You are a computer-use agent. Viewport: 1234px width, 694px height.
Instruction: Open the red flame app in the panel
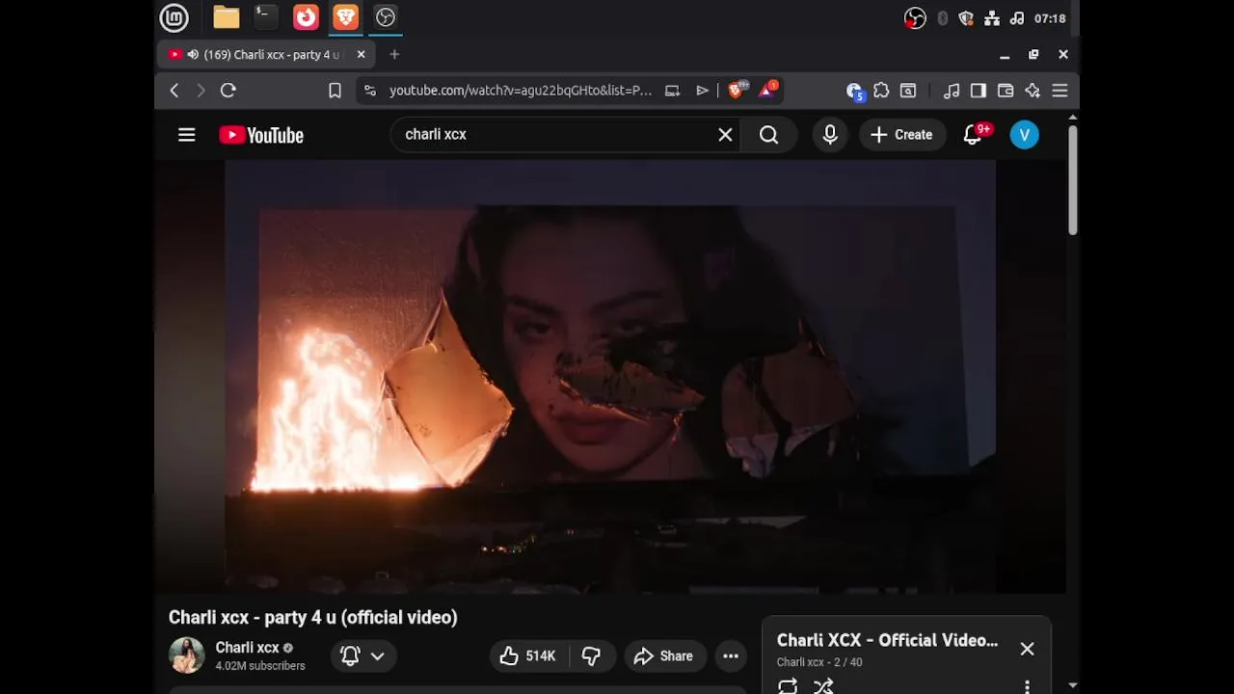(306, 16)
